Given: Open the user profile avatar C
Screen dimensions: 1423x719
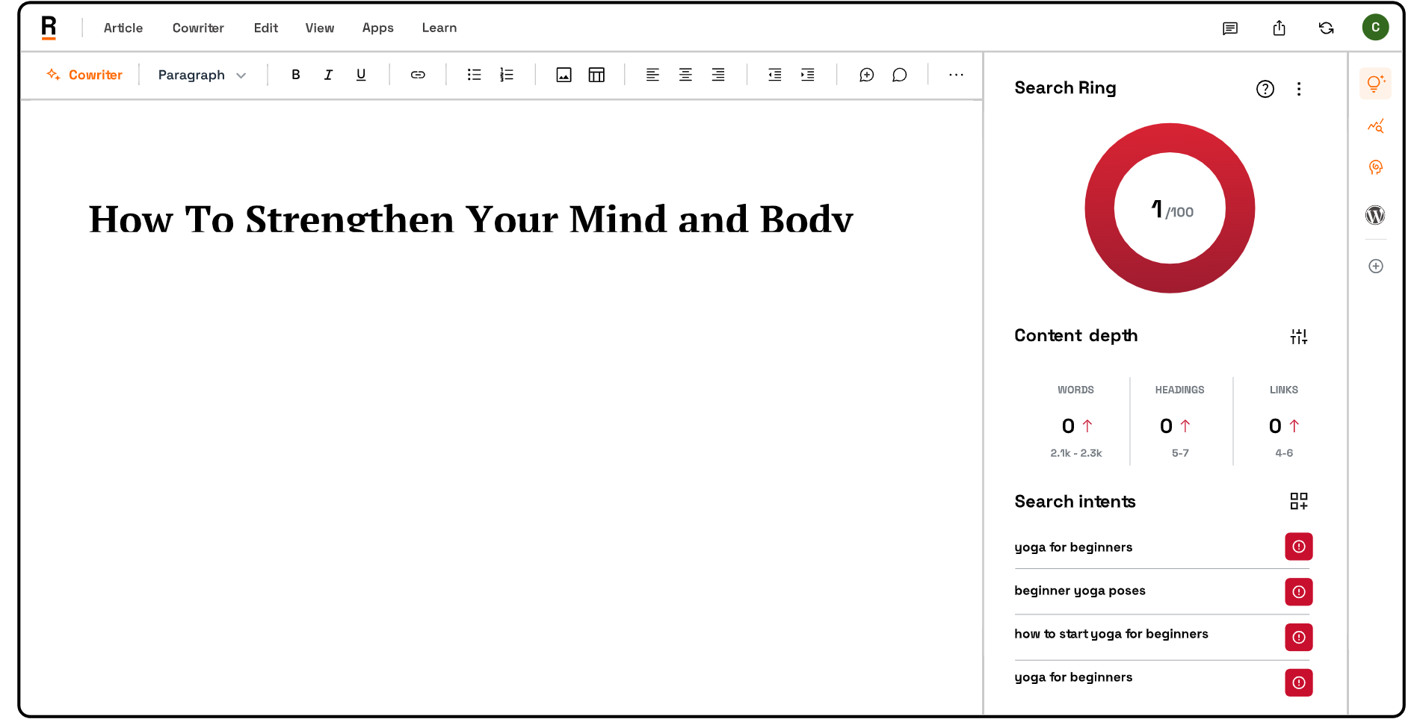Looking at the screenshot, I should tap(1376, 28).
